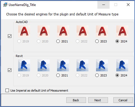Select Revit 2023 radio button
Screen dimensions: 135x107
tap(97, 75)
